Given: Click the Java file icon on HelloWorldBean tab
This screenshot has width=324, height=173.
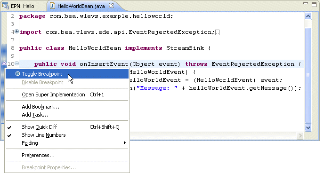Looking at the screenshot, I should tap(52, 6).
